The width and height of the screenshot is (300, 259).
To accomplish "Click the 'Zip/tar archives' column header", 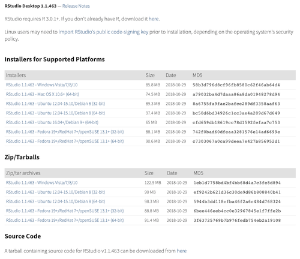I will pos(23,173).
